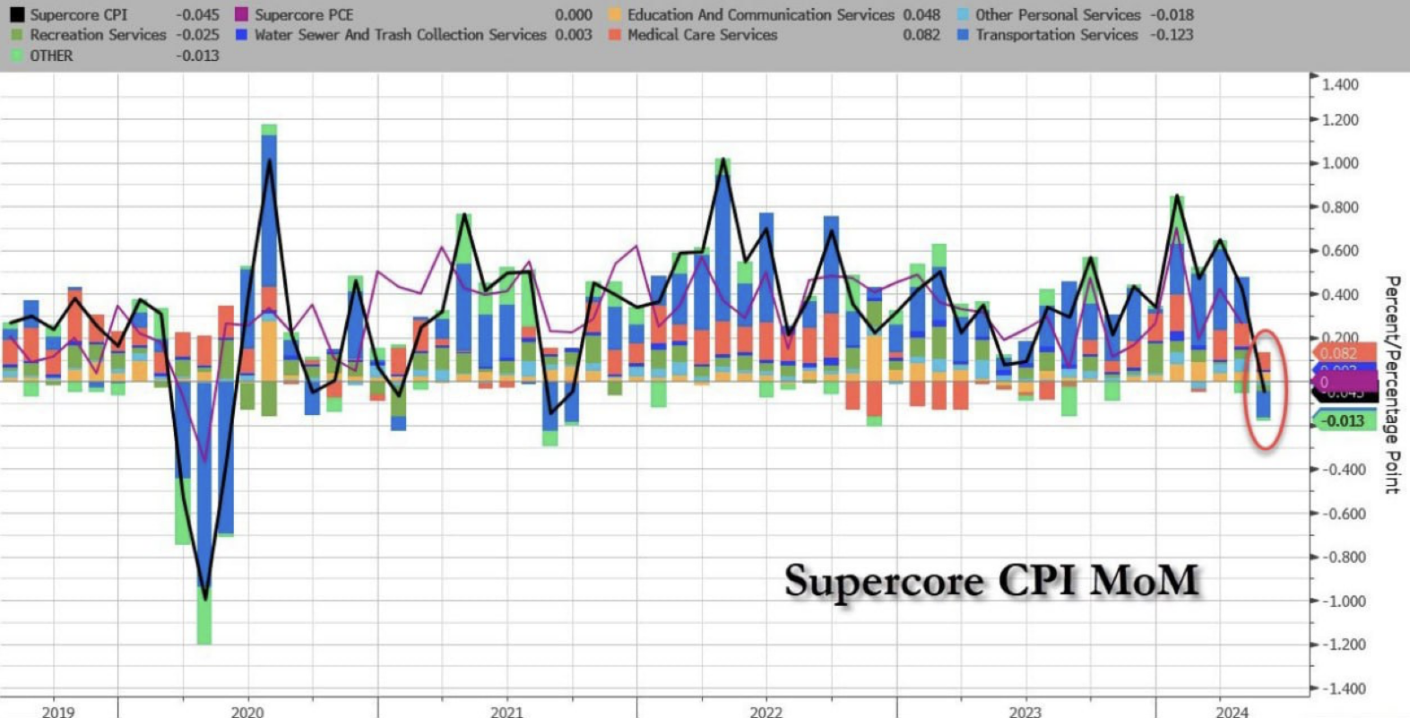This screenshot has width=1410, height=718.
Task: Click the green -0.013 value tag on the y-axis
Action: point(1344,420)
